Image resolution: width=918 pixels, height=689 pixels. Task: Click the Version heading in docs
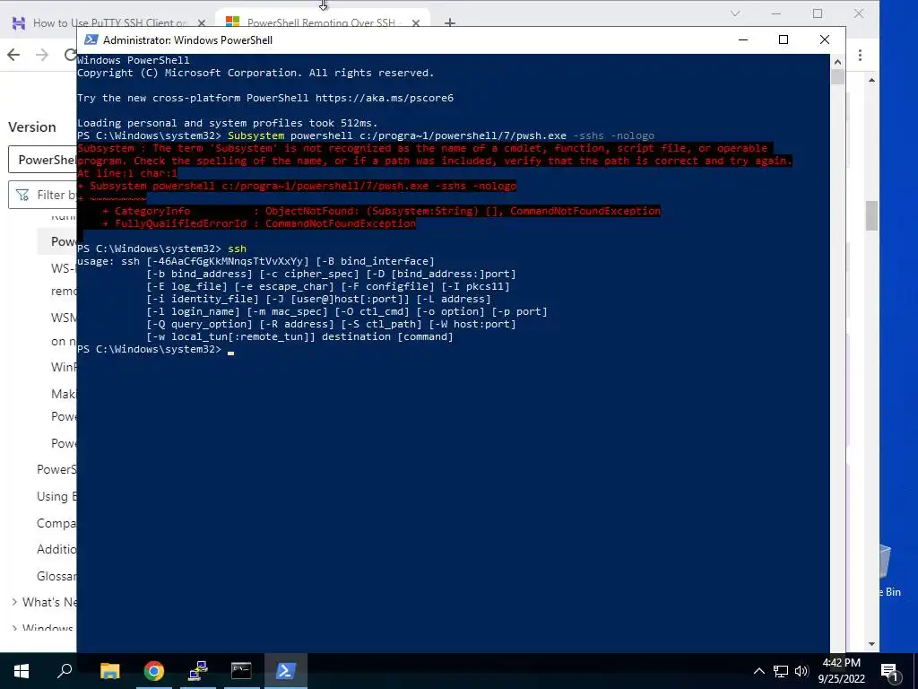pos(32,127)
